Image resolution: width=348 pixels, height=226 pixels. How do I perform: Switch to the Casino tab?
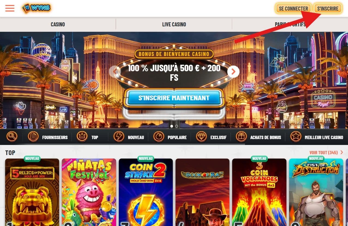pos(58,24)
